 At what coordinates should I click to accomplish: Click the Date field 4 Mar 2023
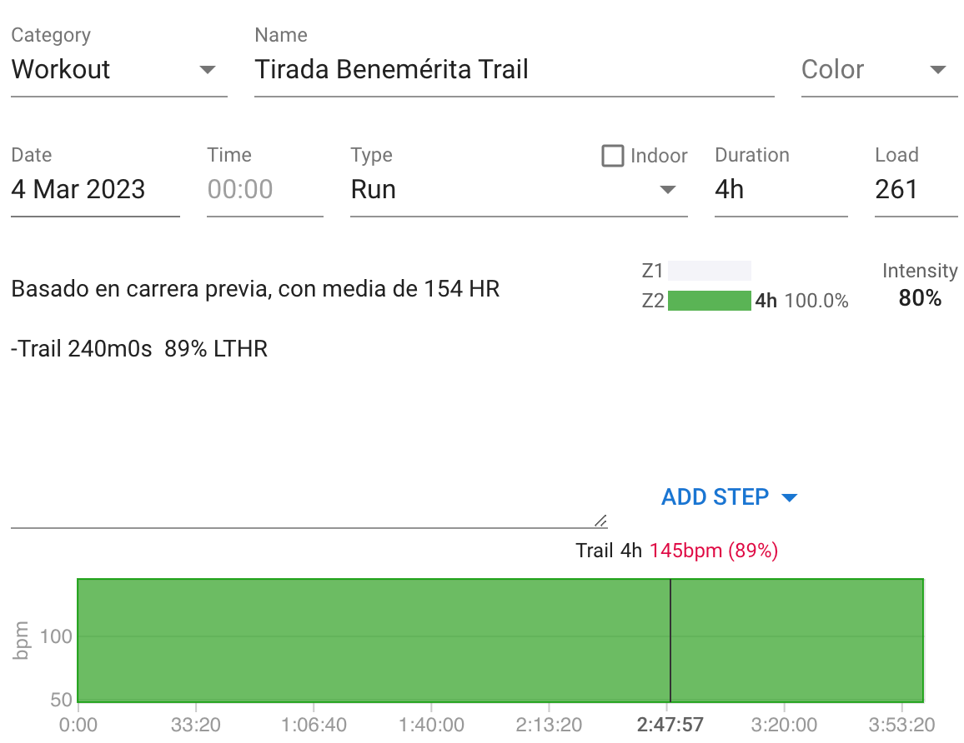click(95, 189)
